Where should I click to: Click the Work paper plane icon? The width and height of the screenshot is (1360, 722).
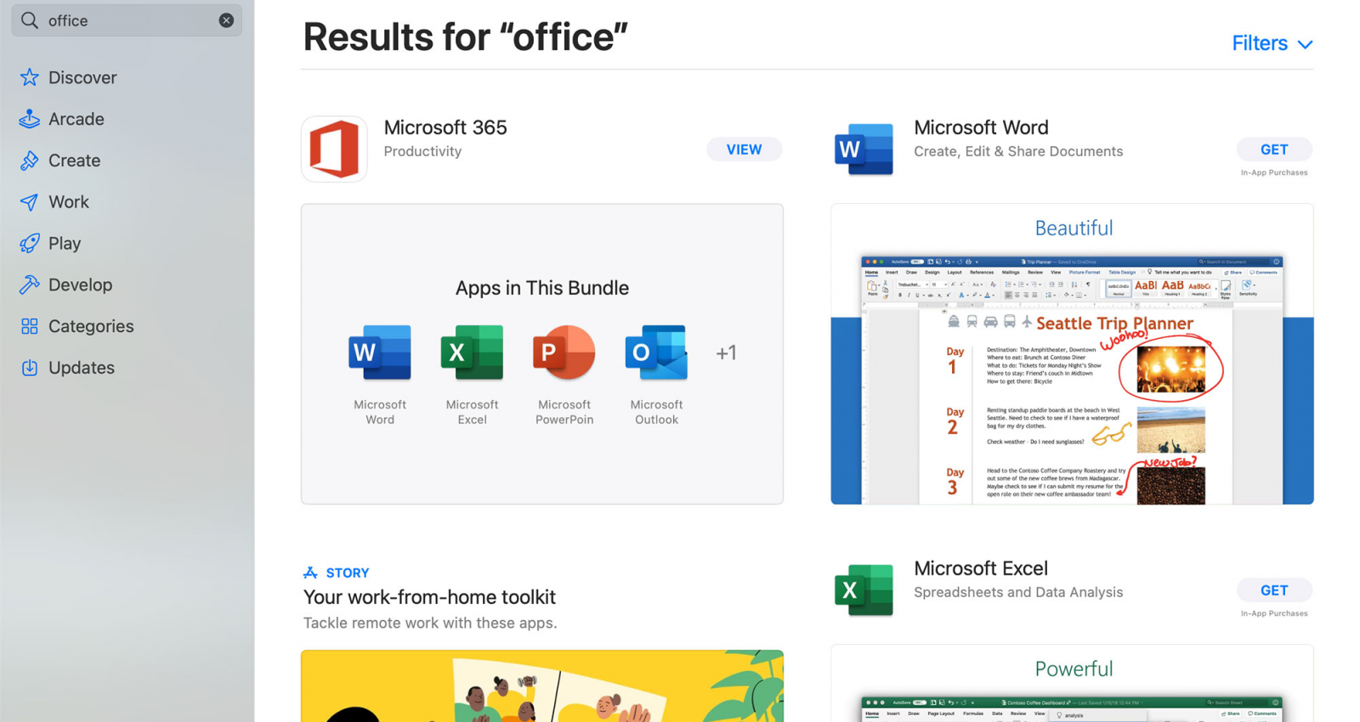[x=30, y=202]
